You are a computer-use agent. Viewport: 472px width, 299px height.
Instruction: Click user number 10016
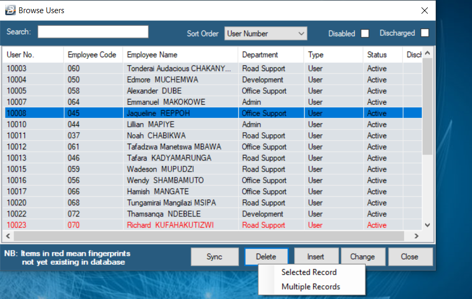[16, 180]
